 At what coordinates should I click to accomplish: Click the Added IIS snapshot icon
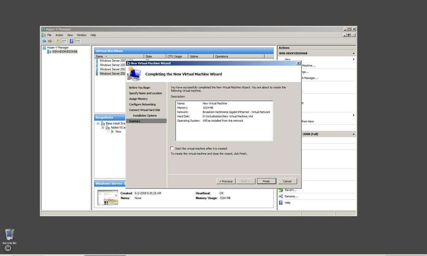(108, 128)
